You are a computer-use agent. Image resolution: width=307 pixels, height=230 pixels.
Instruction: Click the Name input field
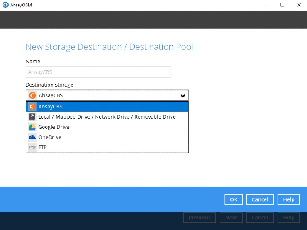98,72
